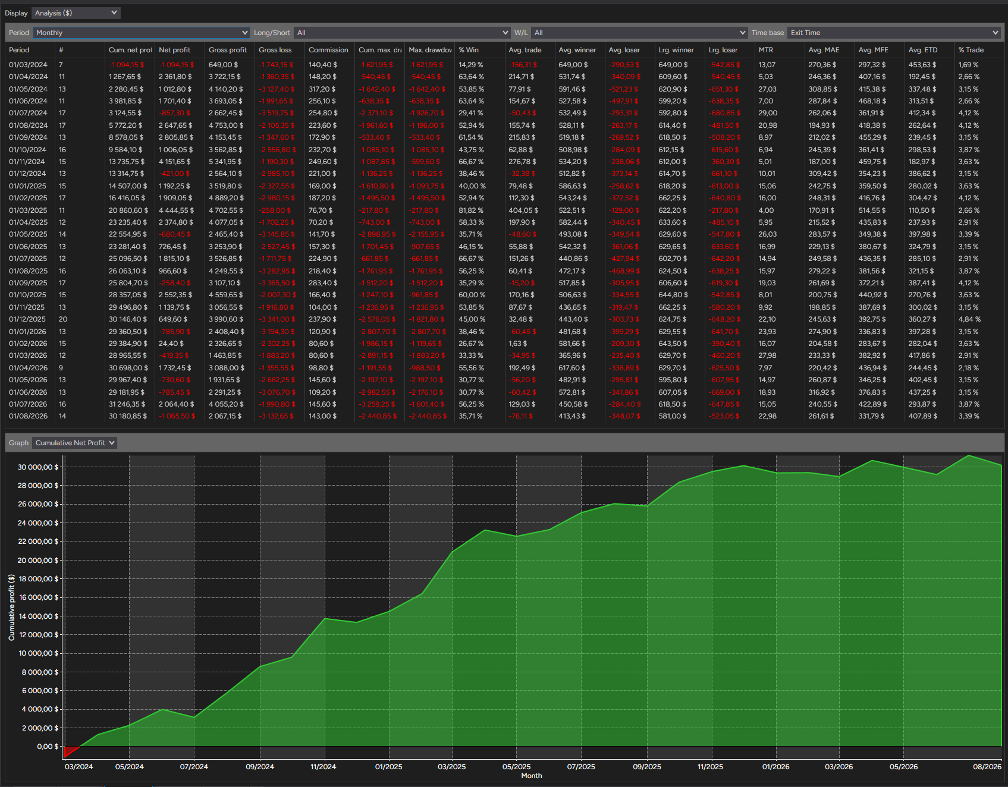Open the Display Analysis ($) dropdown

tap(76, 13)
